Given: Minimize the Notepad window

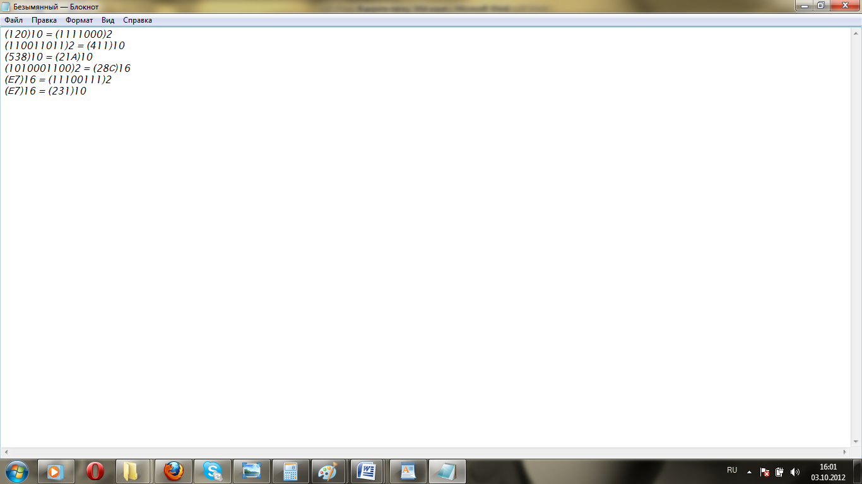Looking at the screenshot, I should pos(803,6).
